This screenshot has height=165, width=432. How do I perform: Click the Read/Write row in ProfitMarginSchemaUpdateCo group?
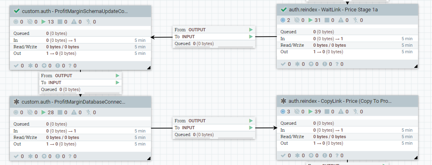pyautogui.click(x=78, y=47)
